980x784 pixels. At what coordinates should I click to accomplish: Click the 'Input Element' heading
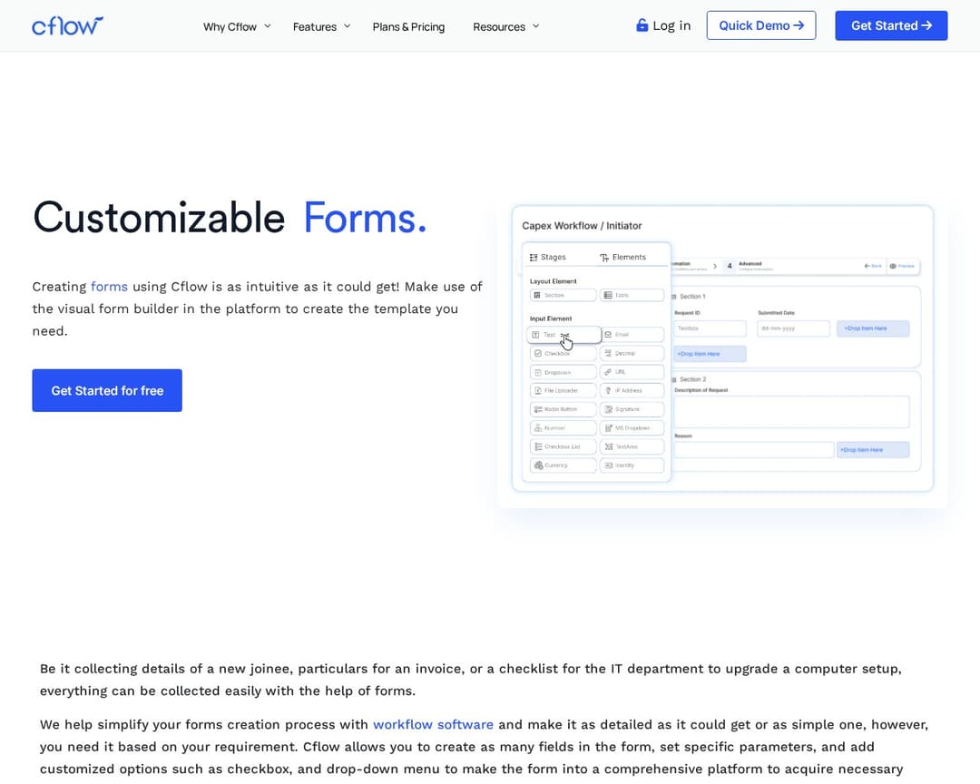[551, 318]
